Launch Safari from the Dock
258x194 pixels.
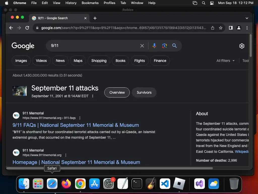click(x=52, y=183)
